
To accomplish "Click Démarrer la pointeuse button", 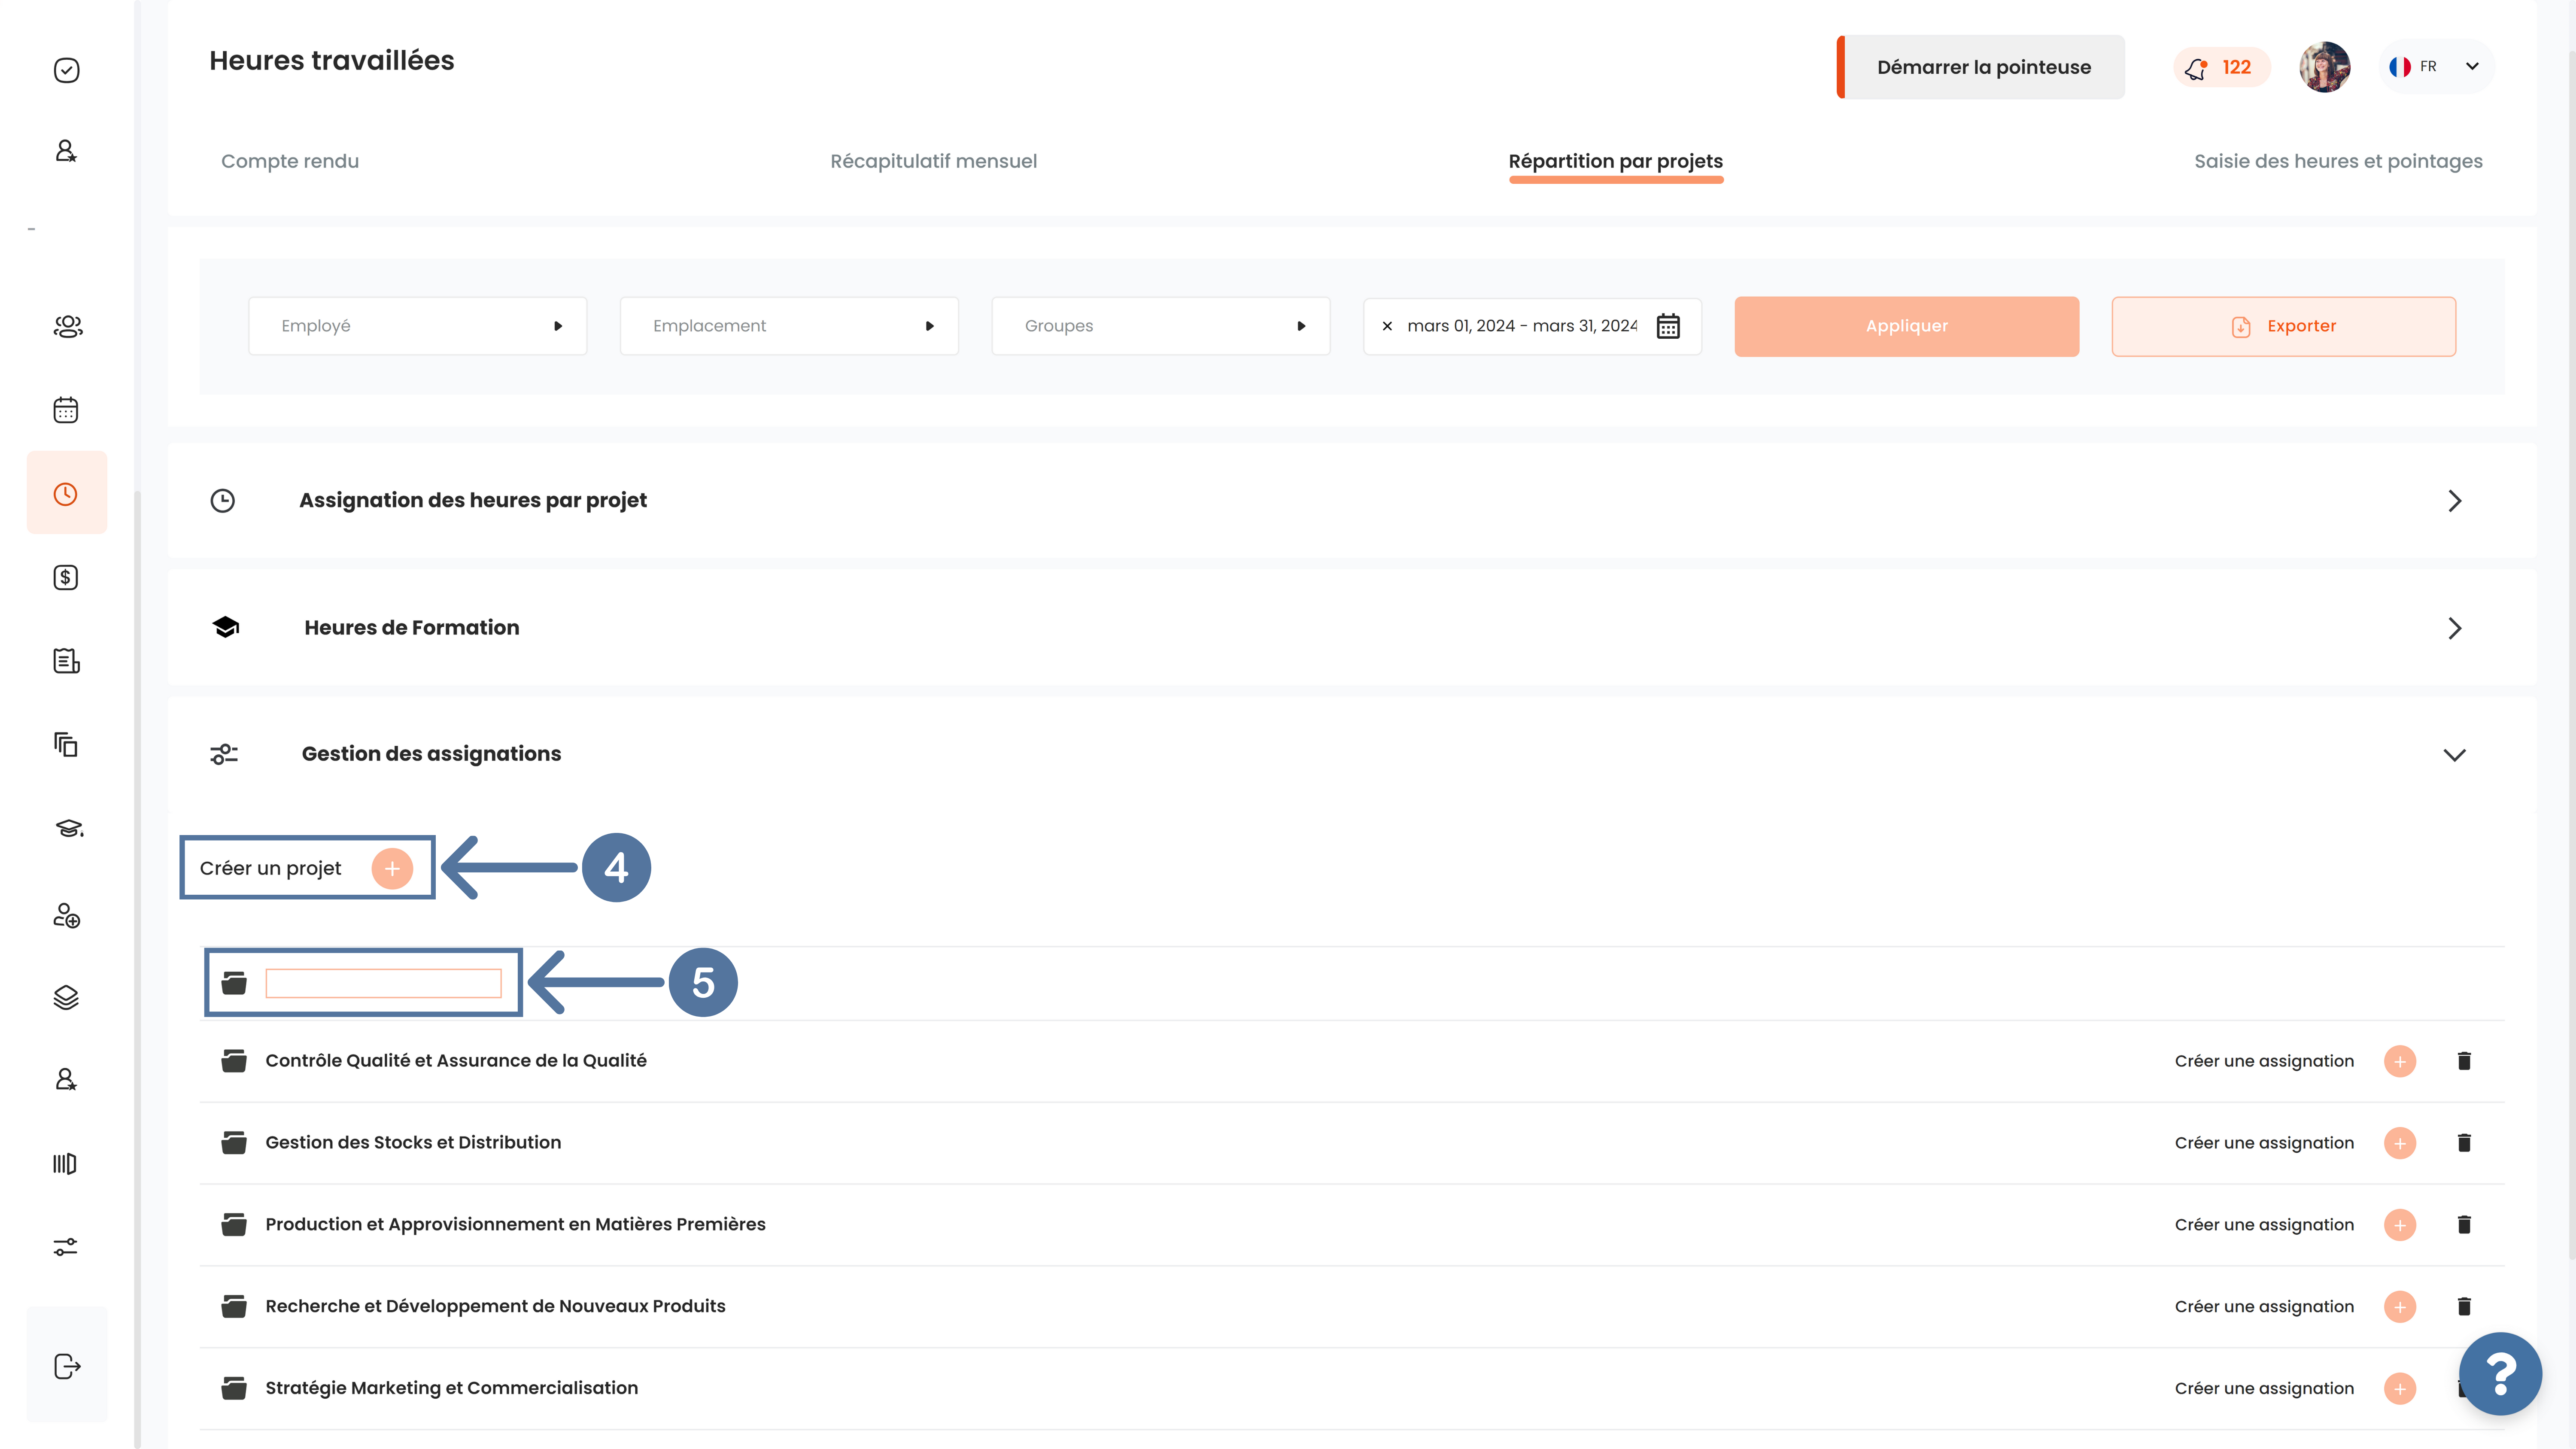I will click(x=1981, y=67).
